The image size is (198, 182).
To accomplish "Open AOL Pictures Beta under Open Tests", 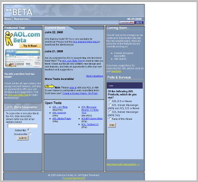I will 92,118.
